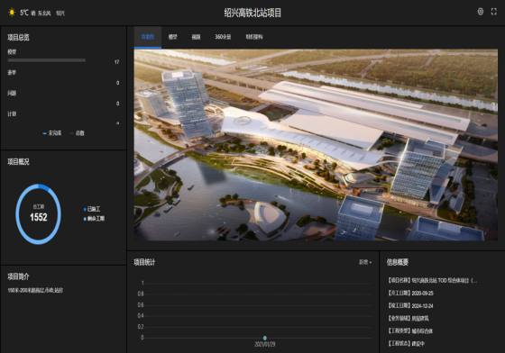
Task: Switch to the 模型 tab
Action: click(172, 37)
